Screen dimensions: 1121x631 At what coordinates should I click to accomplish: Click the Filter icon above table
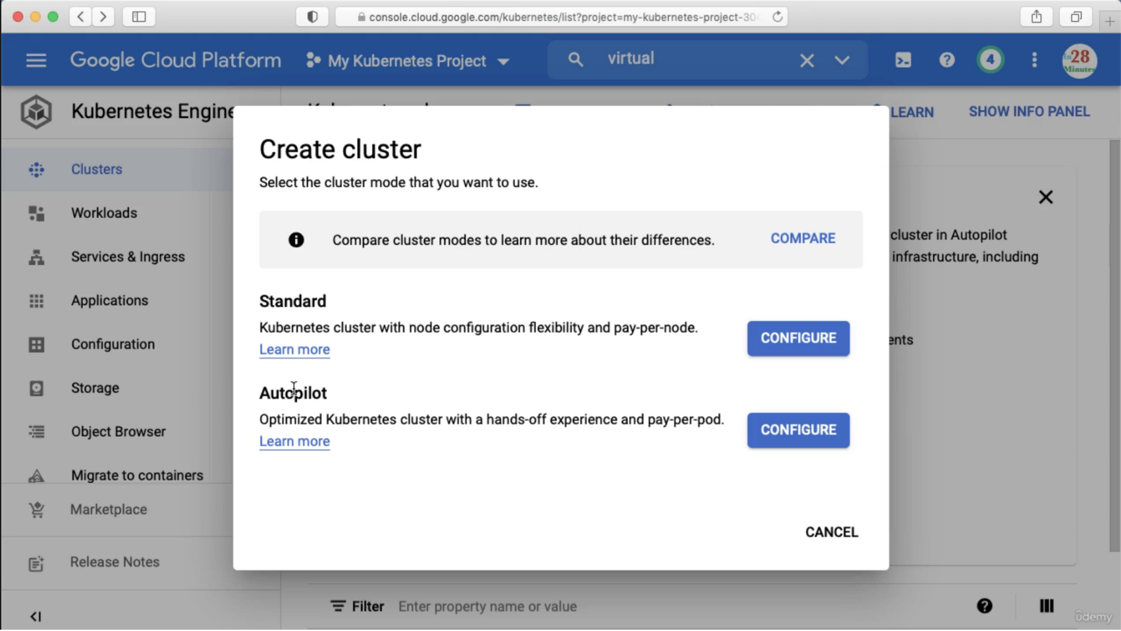[x=338, y=606]
